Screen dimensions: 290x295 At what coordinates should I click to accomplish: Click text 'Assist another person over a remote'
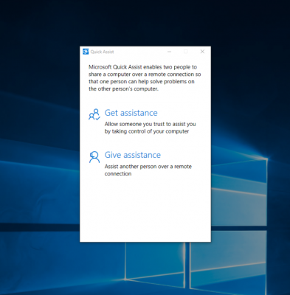coord(148,167)
